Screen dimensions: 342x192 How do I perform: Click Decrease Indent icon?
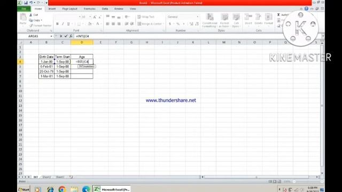click(x=127, y=23)
